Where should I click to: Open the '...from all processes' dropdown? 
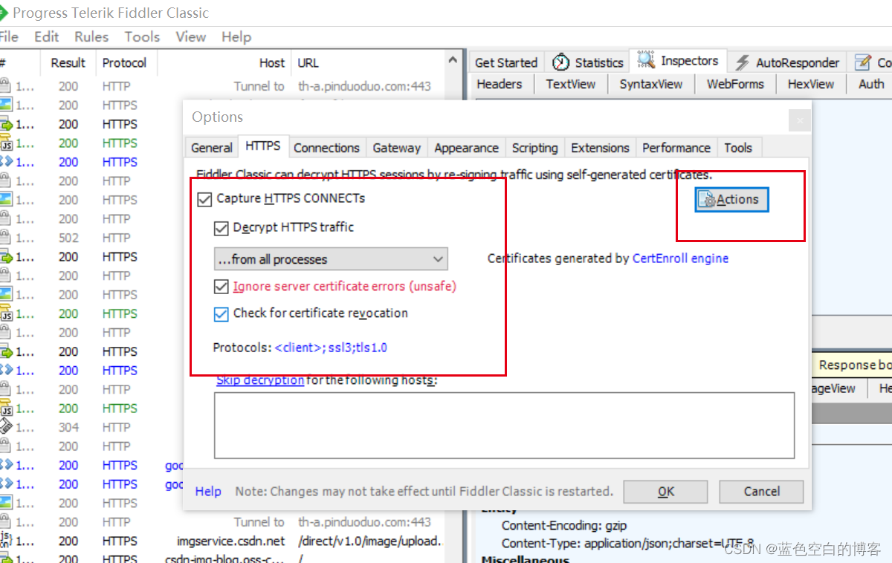[331, 259]
